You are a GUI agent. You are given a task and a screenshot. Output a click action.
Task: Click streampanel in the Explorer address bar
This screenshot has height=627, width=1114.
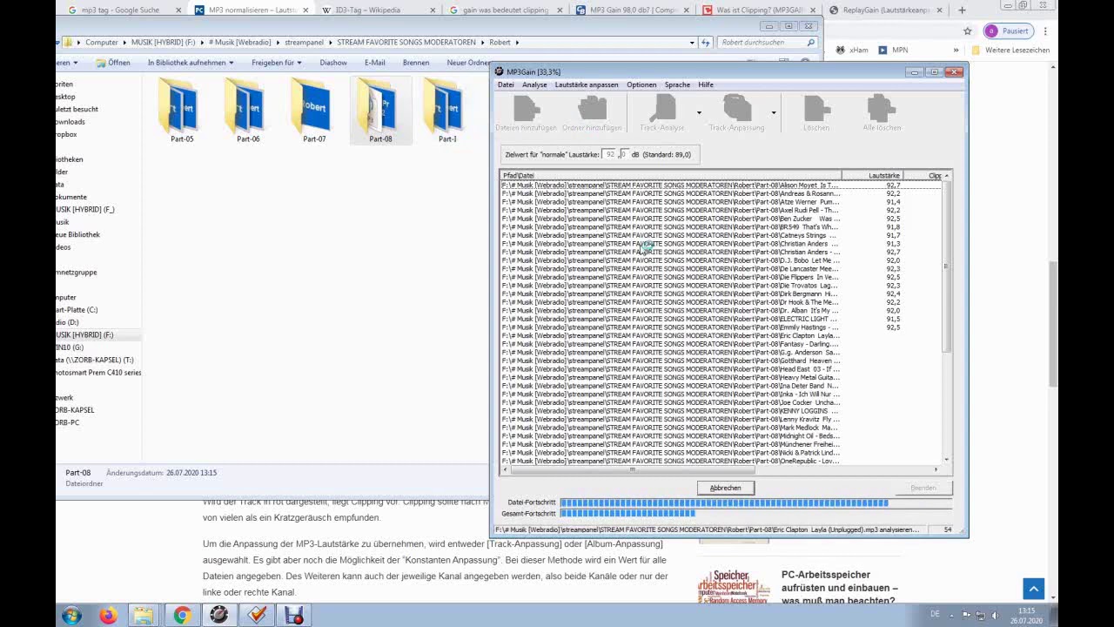pyautogui.click(x=304, y=42)
